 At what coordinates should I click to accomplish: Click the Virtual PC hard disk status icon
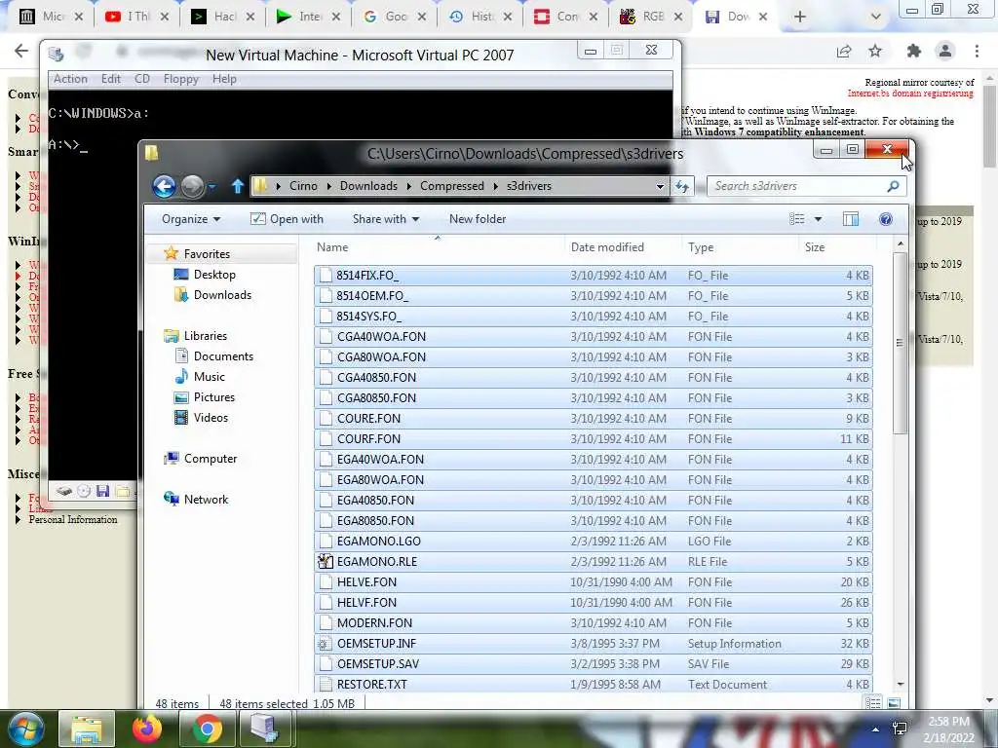pyautogui.click(x=63, y=491)
